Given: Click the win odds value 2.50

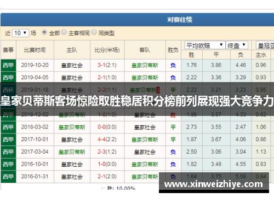Looking at the screenshot, I should (x=192, y=152).
